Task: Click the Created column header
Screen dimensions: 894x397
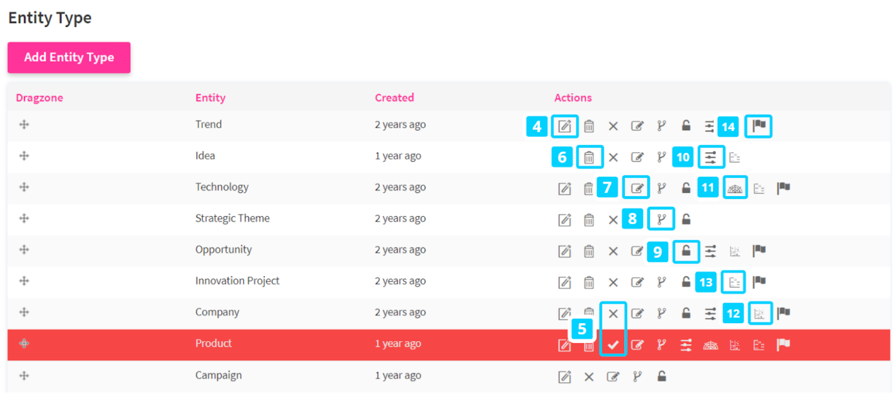Action: click(x=394, y=98)
